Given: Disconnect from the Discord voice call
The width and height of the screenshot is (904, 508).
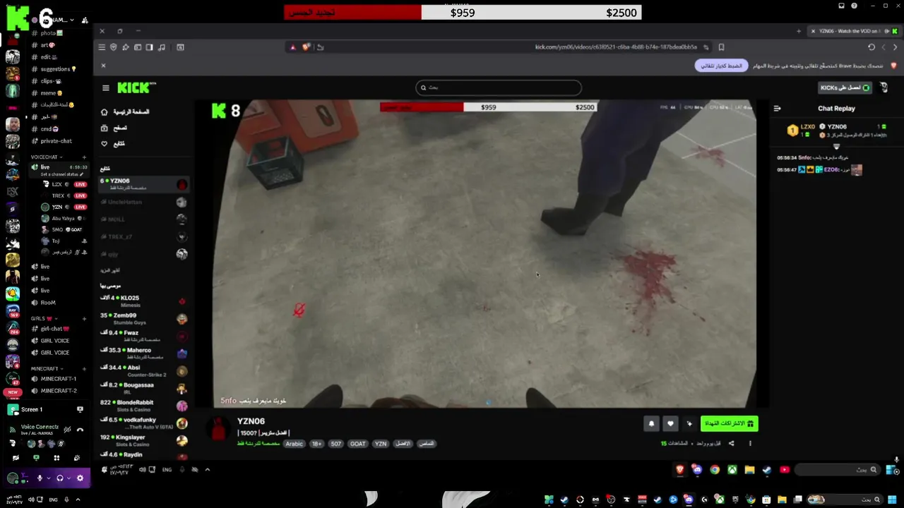Looking at the screenshot, I should [x=80, y=429].
